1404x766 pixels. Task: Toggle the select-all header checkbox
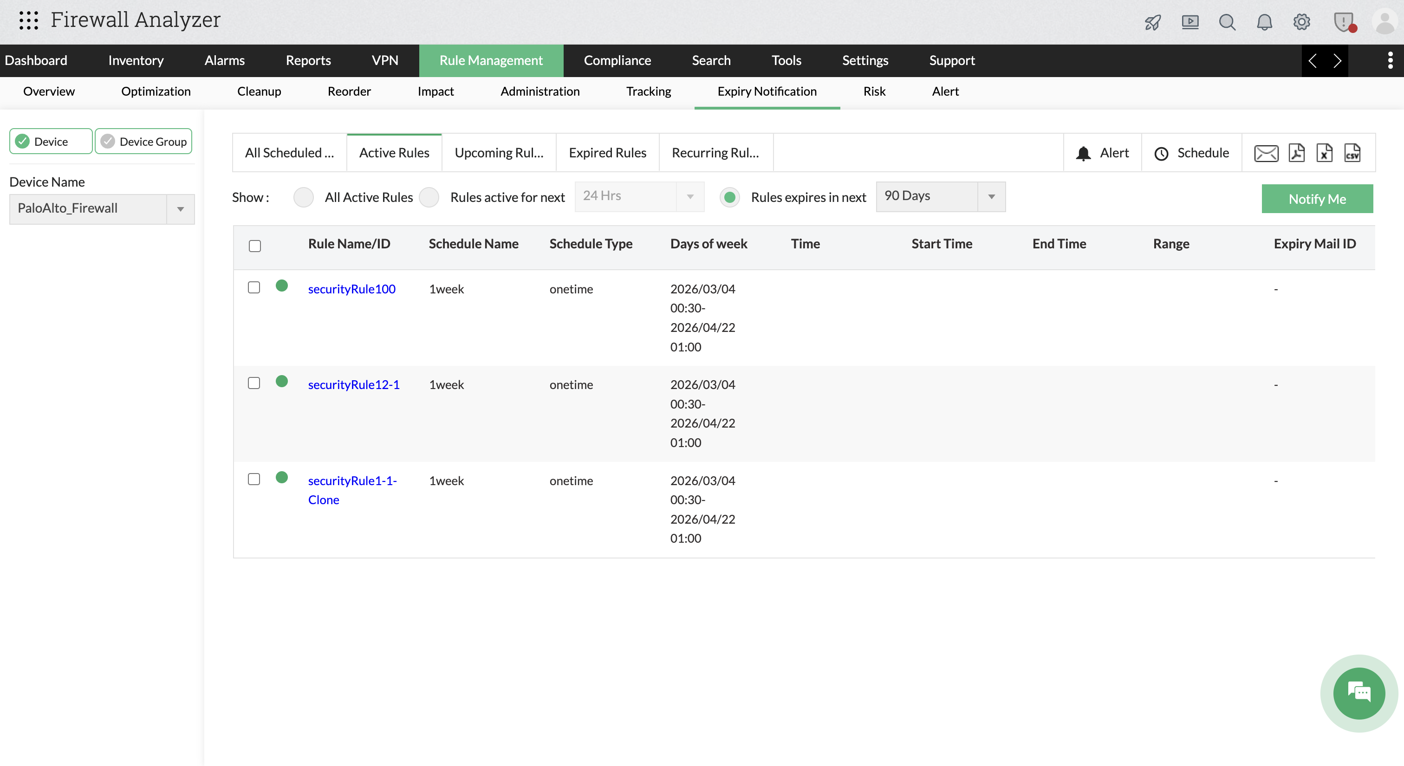pyautogui.click(x=254, y=246)
